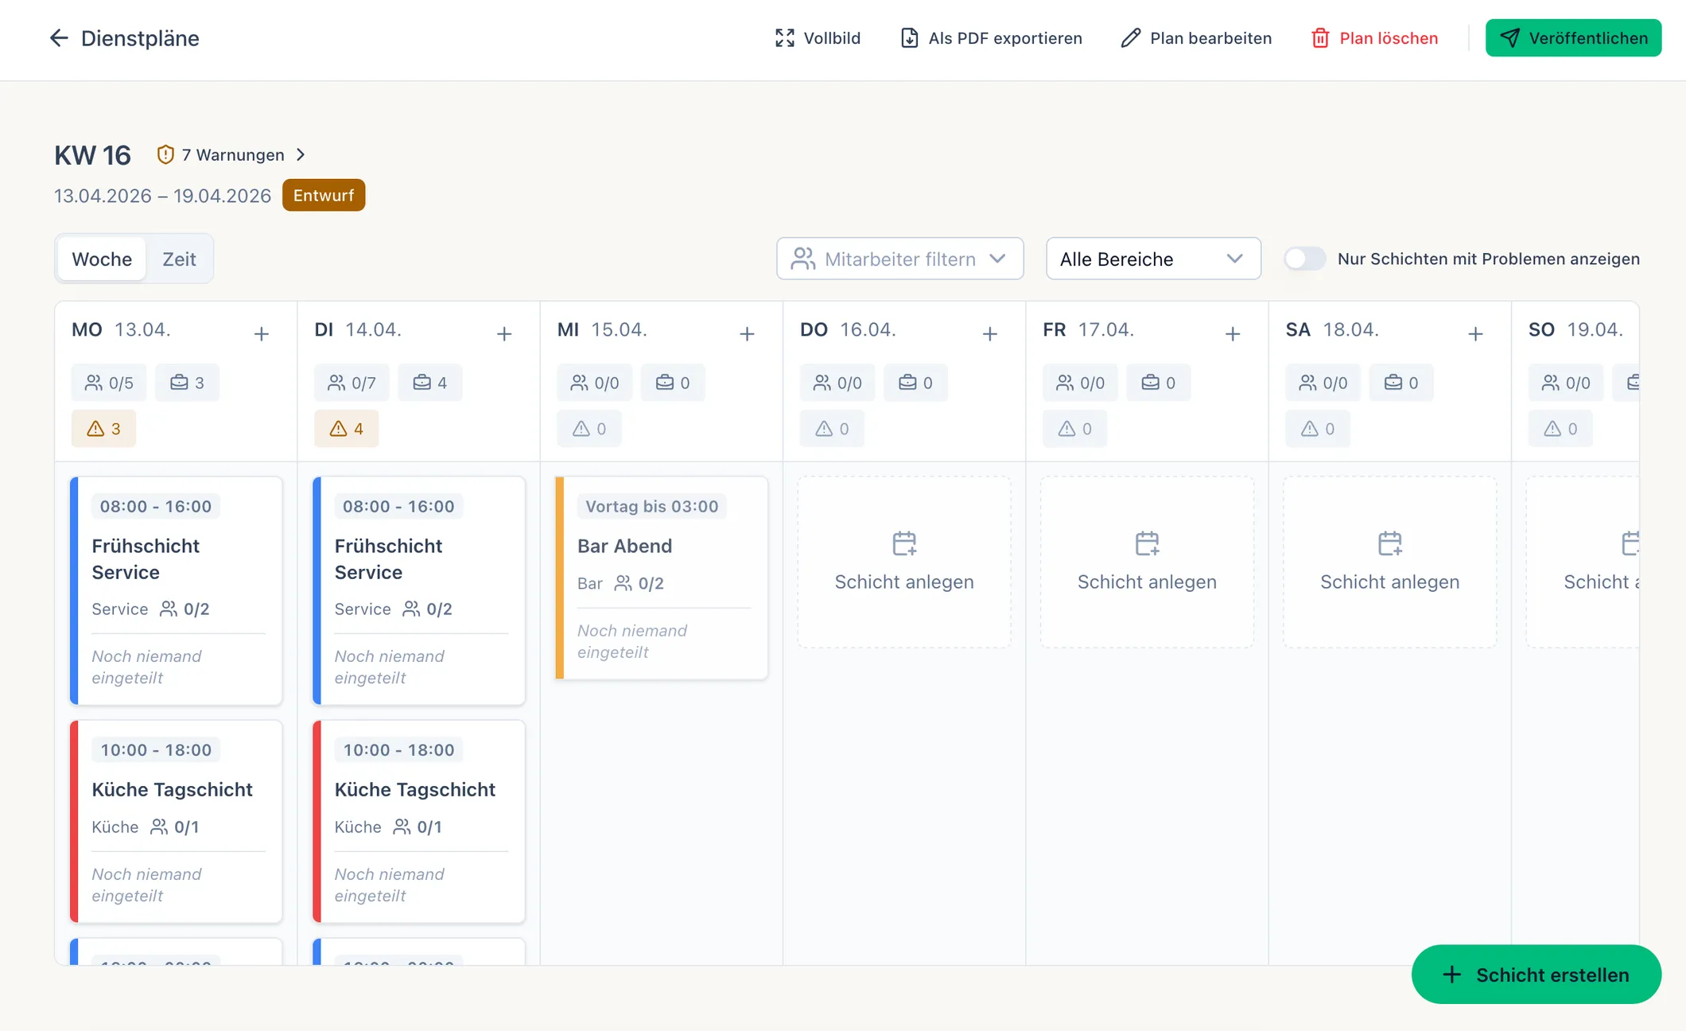The width and height of the screenshot is (1686, 1031).
Task: Toggle Nur Schichten mit Problemen anzeigen
Action: pos(1305,259)
